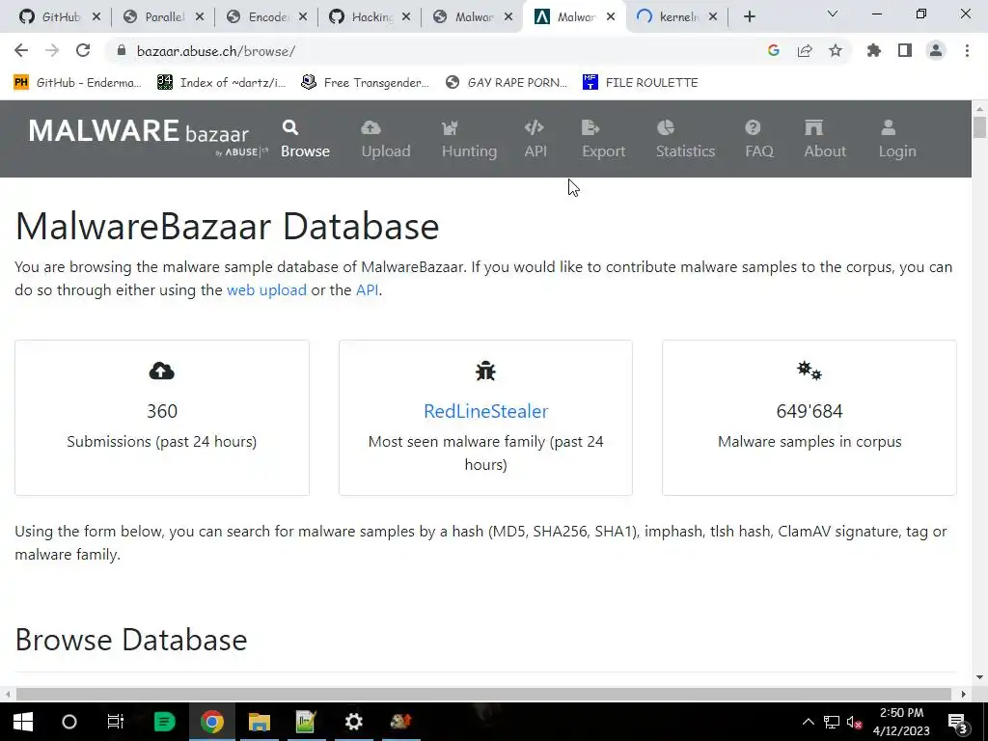988x741 pixels.
Task: Reload the current page
Action: coord(83,50)
